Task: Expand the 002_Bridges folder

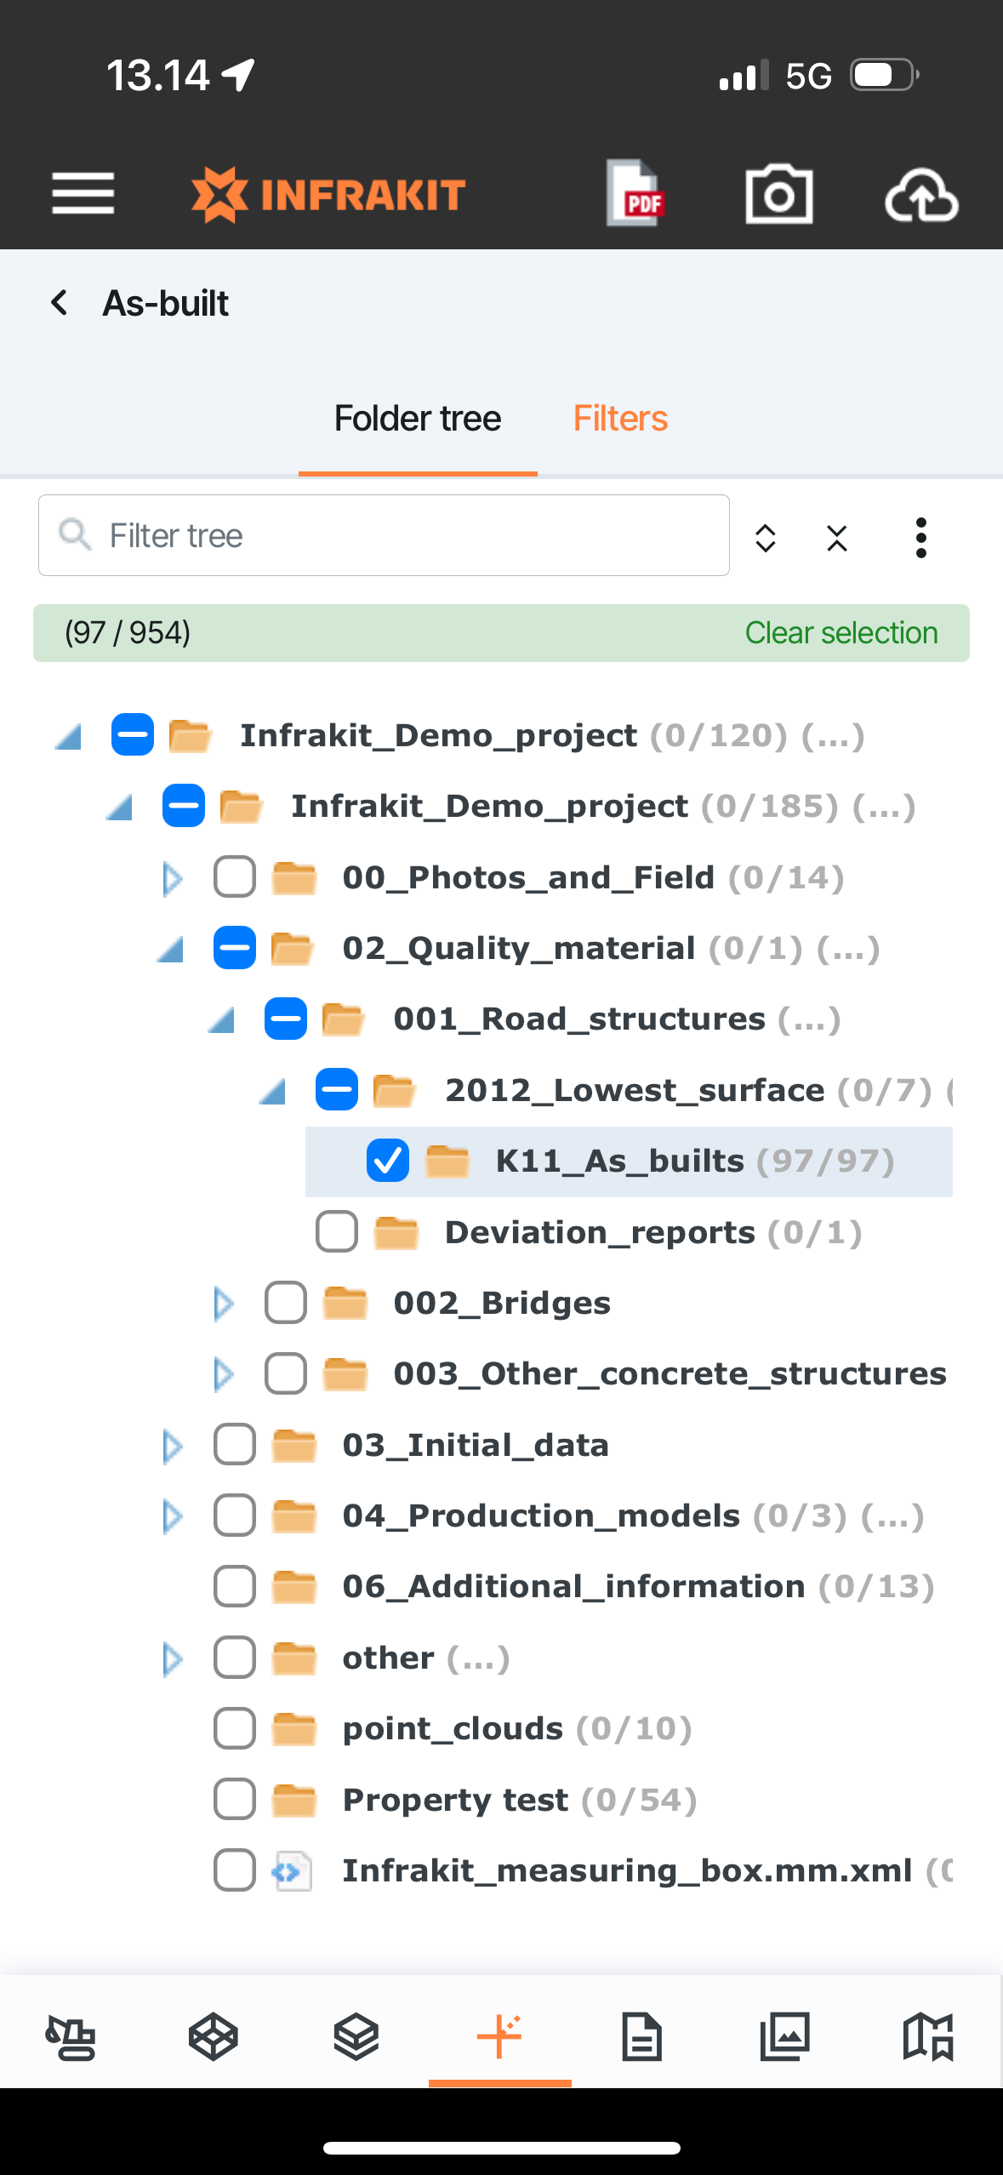Action: pos(223,1303)
